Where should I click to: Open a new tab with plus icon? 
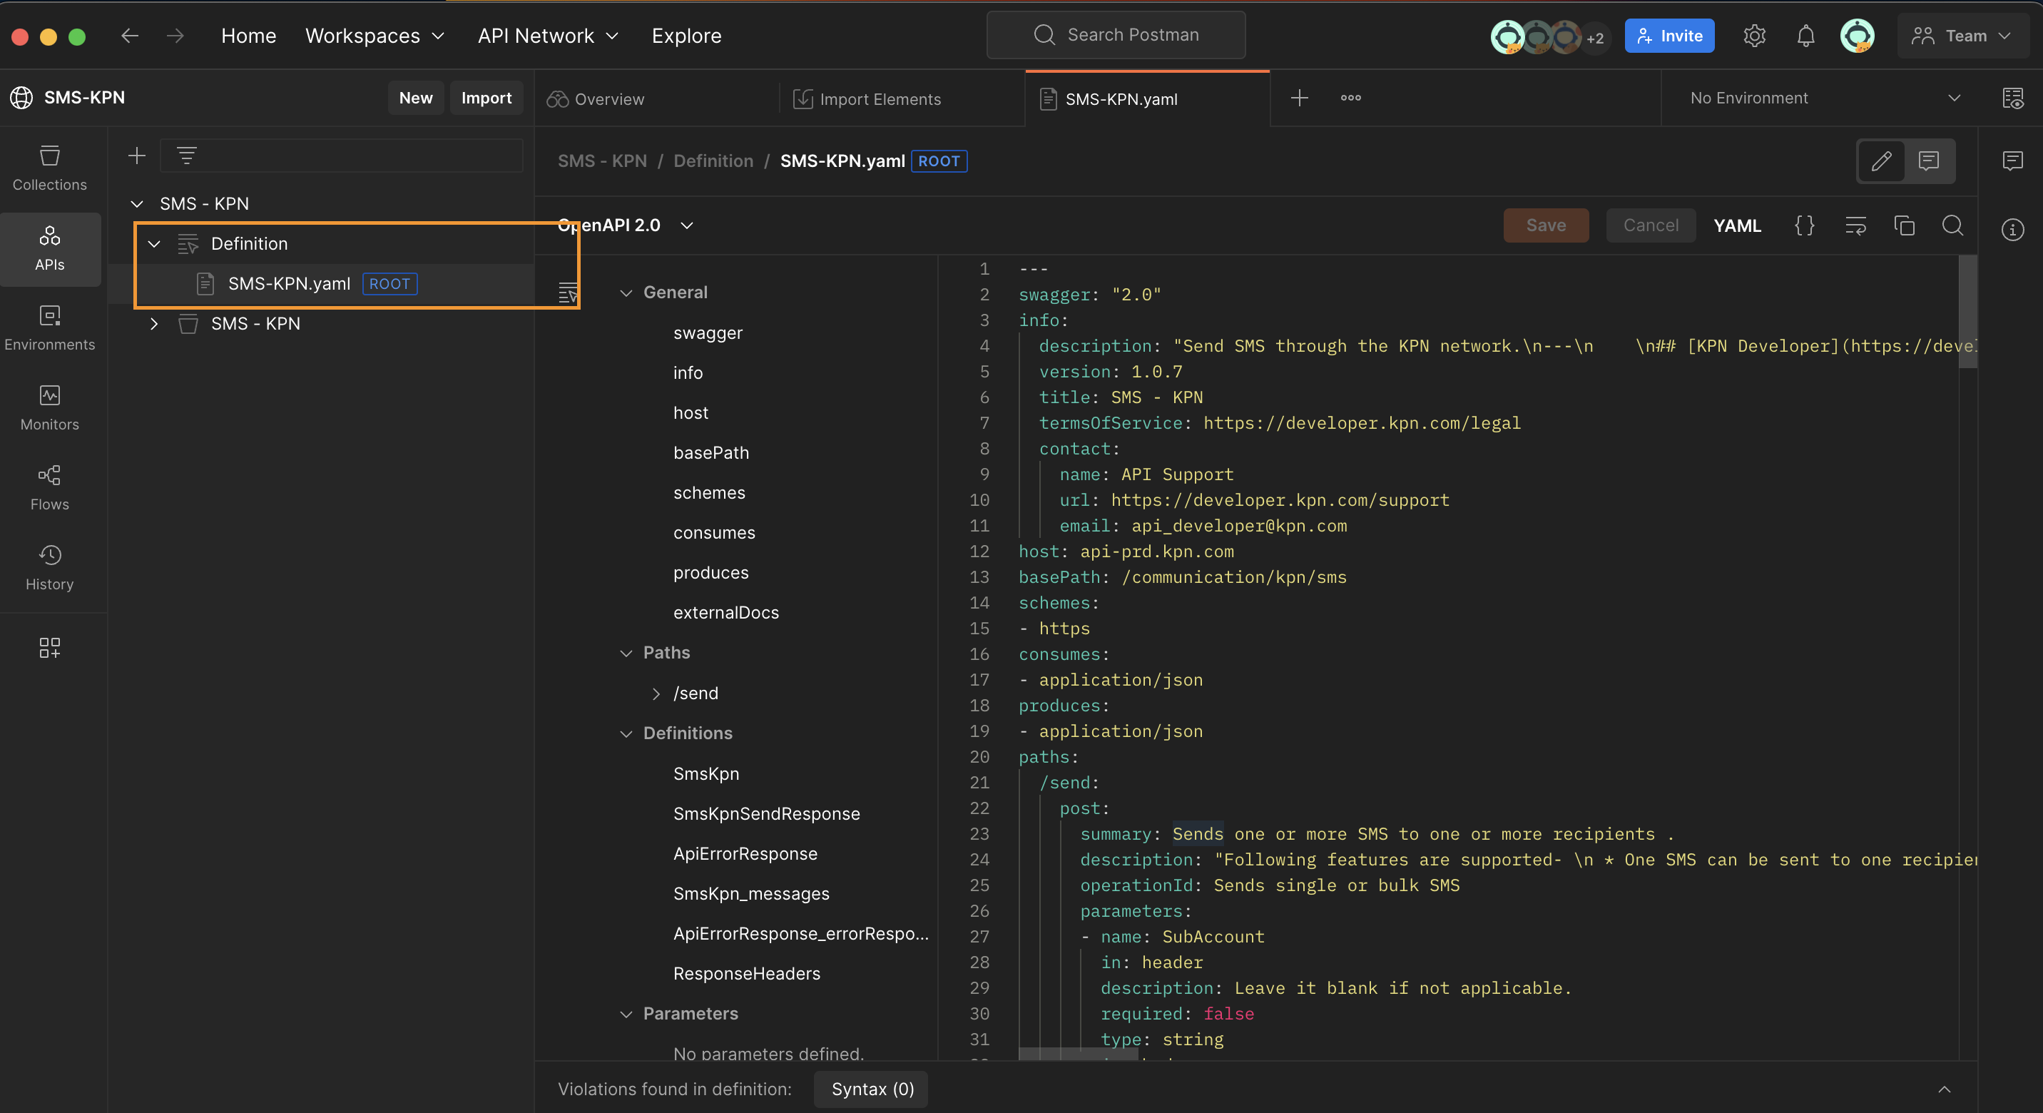point(1299,98)
